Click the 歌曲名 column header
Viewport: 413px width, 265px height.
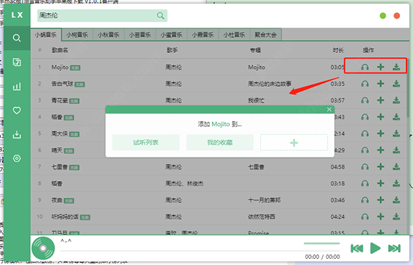[60, 50]
